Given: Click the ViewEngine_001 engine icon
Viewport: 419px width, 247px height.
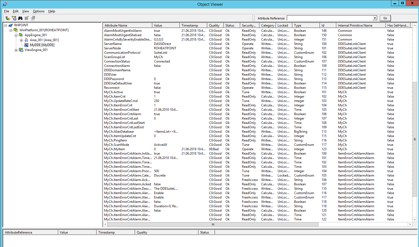Looking at the screenshot, I should point(21,50).
